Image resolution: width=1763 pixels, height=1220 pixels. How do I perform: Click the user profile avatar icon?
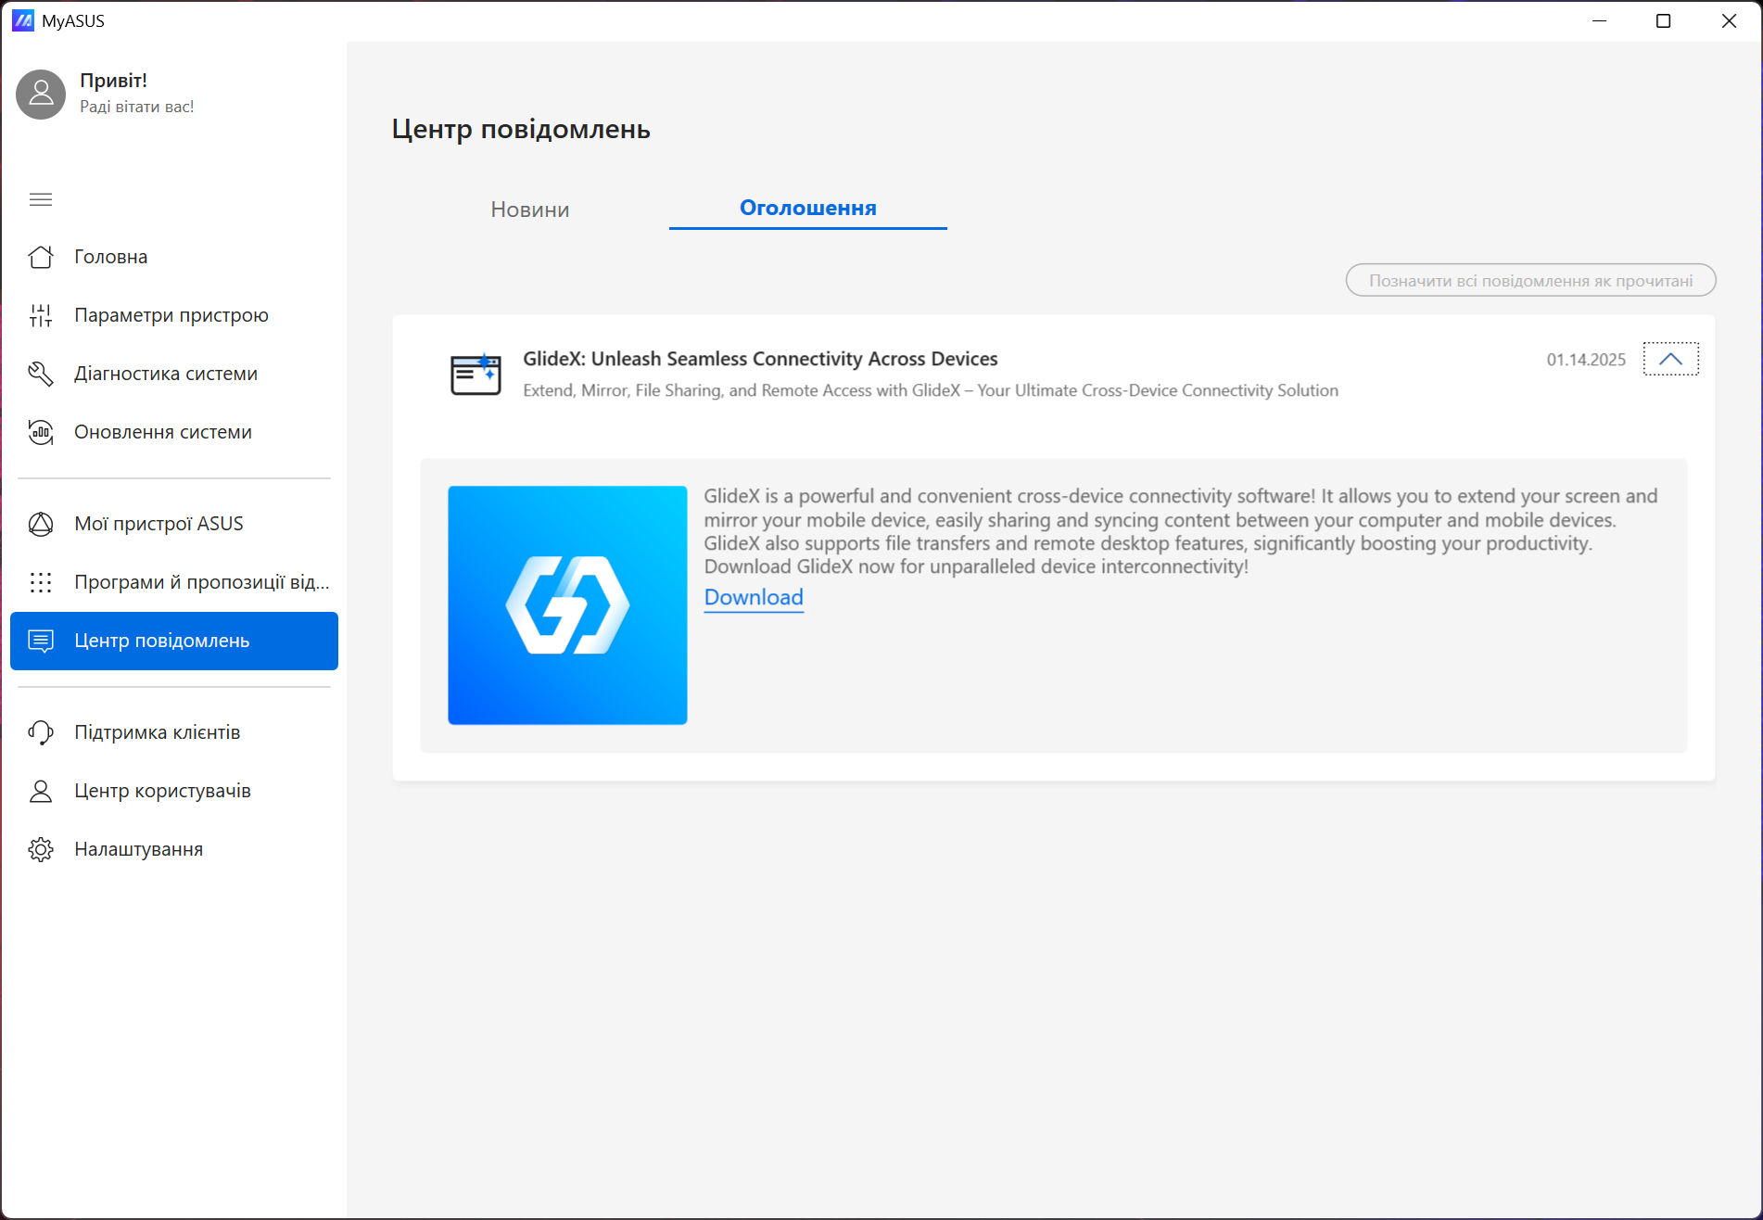click(41, 94)
